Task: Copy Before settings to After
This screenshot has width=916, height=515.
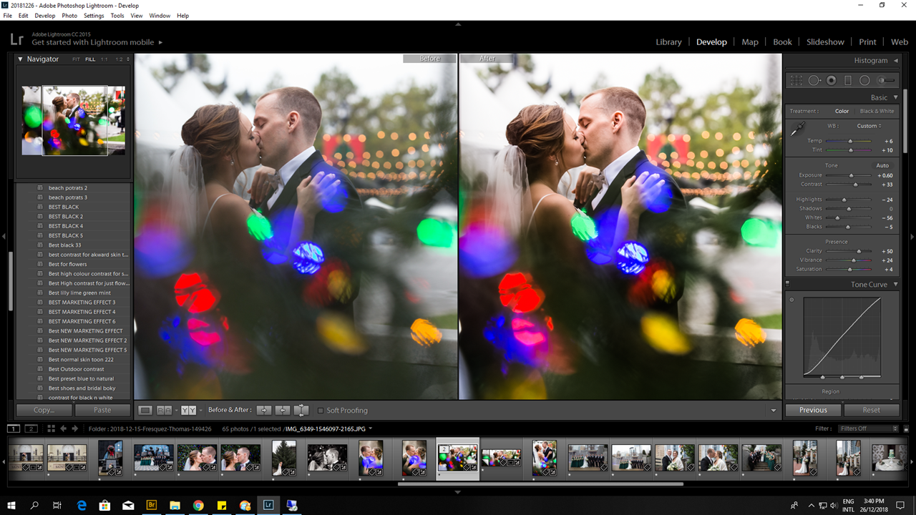Action: click(x=264, y=410)
